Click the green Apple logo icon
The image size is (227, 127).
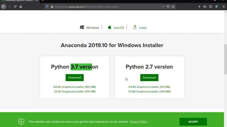coord(110,27)
